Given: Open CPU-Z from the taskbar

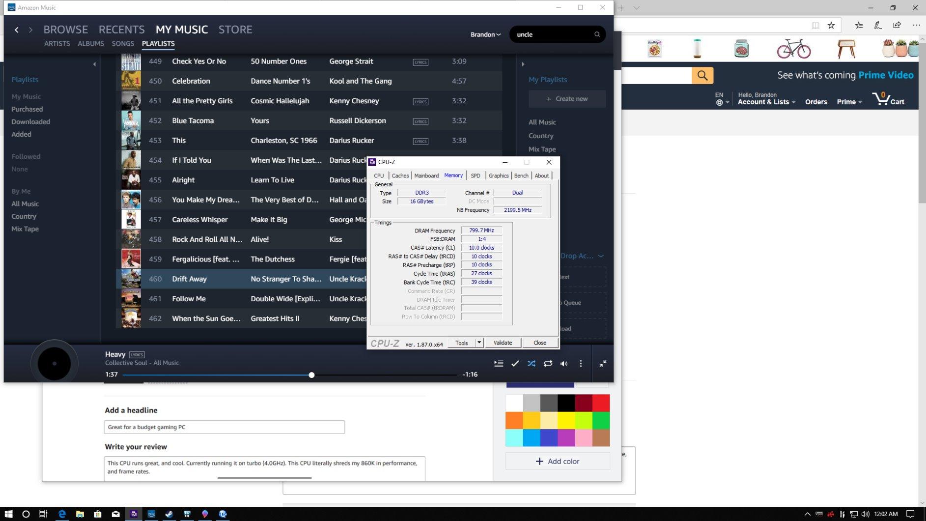Looking at the screenshot, I should tap(133, 514).
